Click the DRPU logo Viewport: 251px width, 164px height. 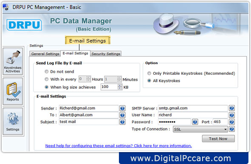click(x=24, y=25)
